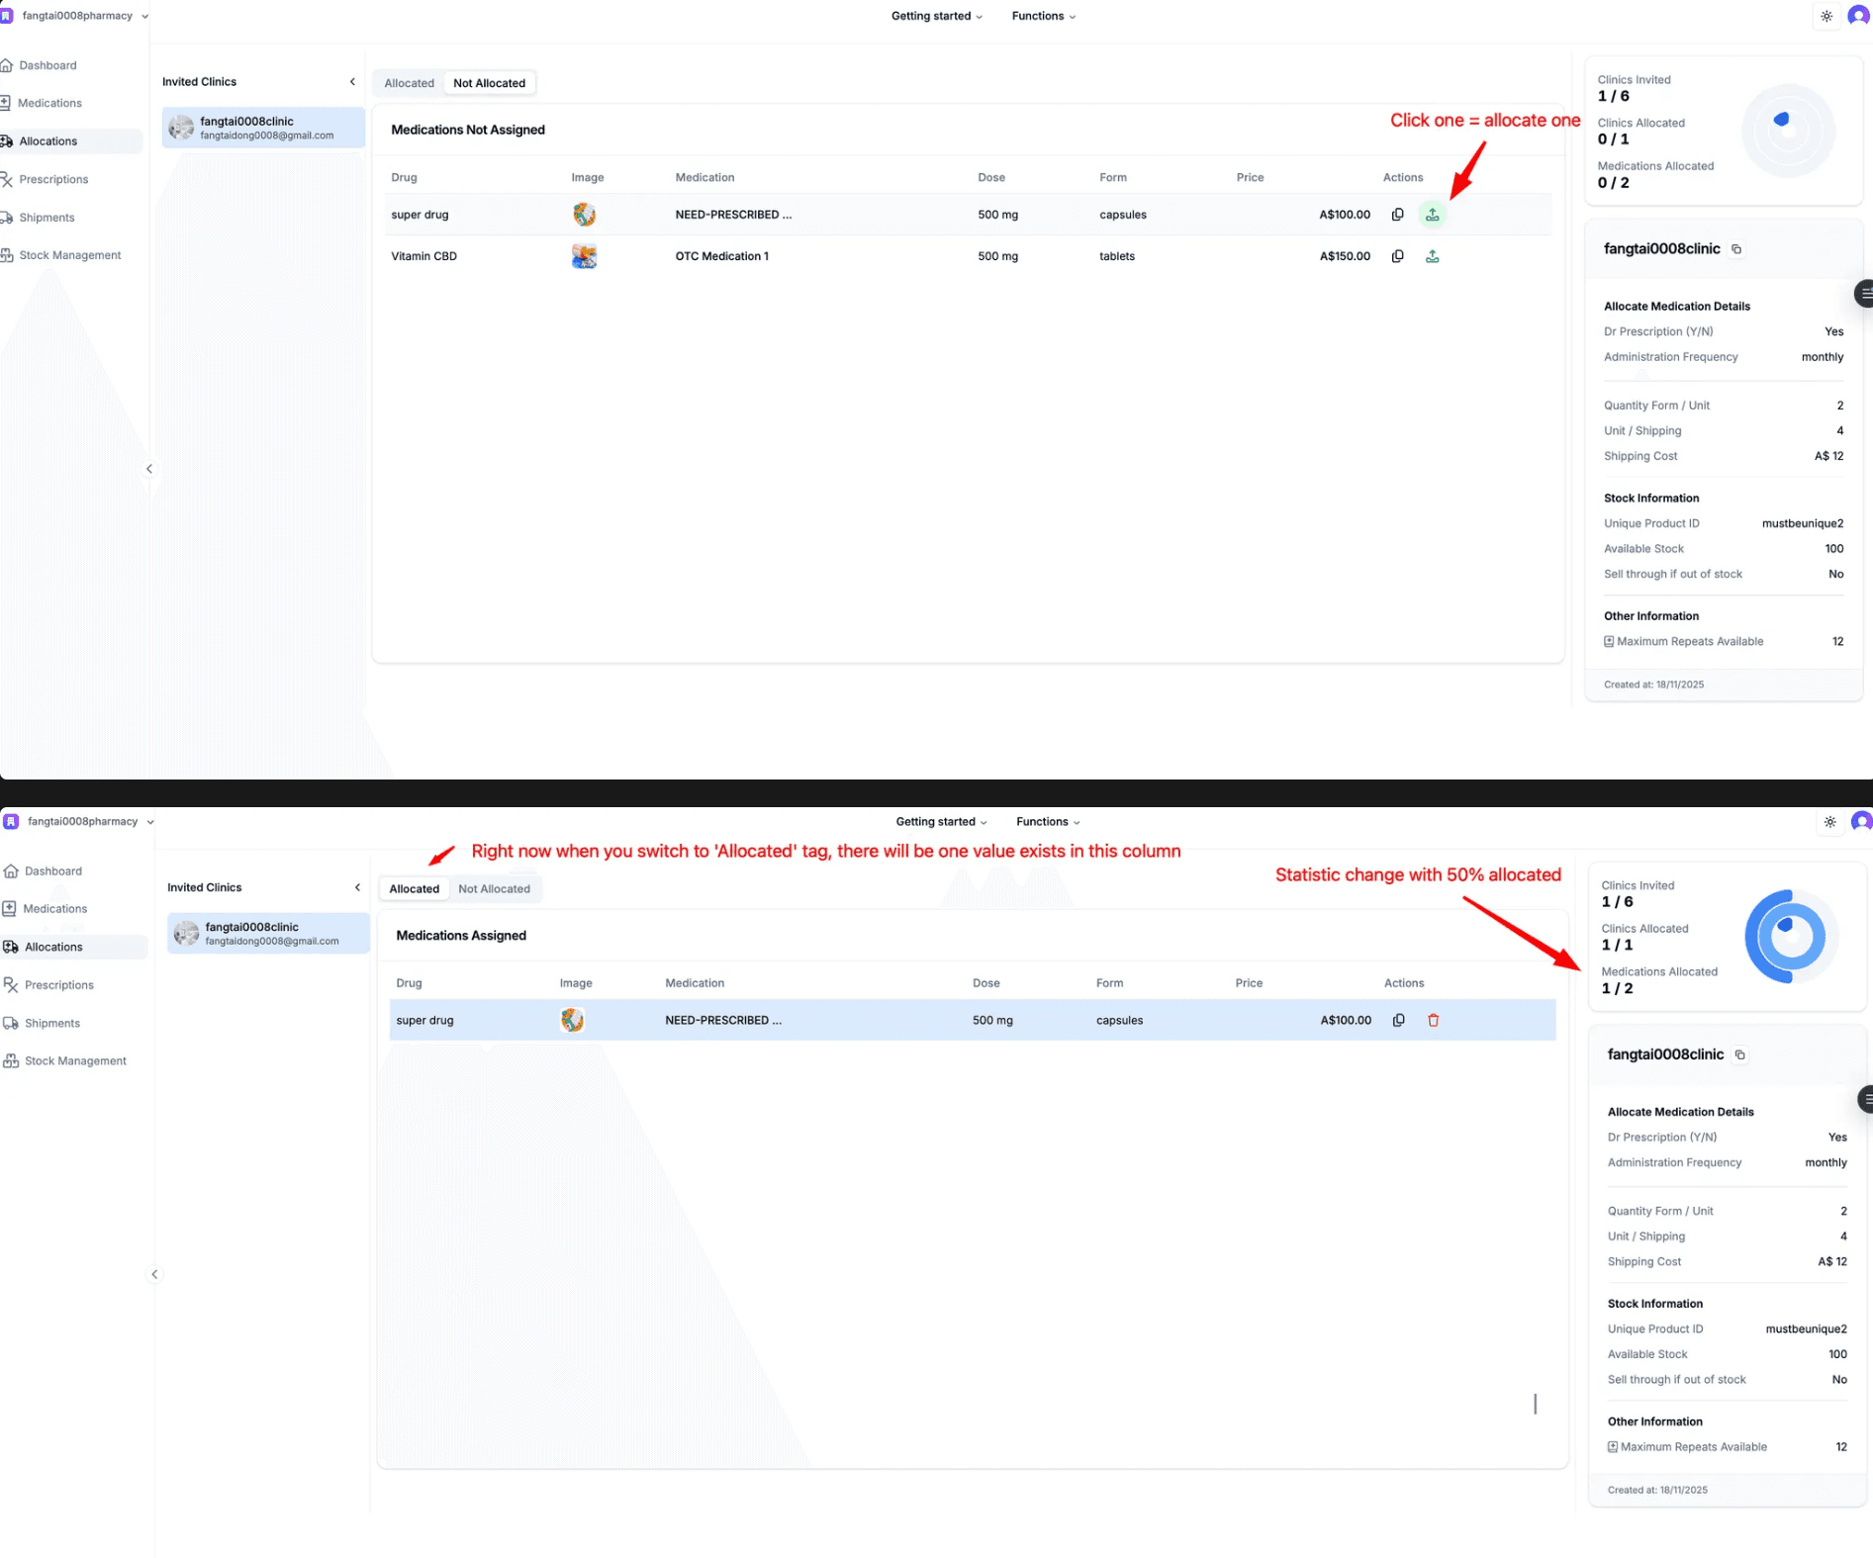Open the fangtai0008pharmacy workspace switcher
The height and width of the screenshot is (1558, 1873).
point(79,15)
